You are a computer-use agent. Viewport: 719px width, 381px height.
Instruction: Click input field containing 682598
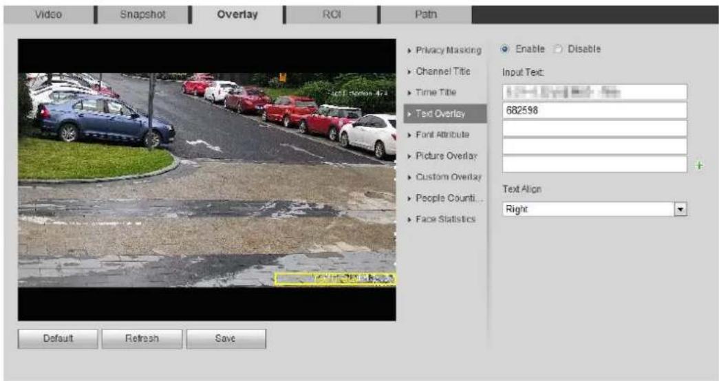(594, 110)
